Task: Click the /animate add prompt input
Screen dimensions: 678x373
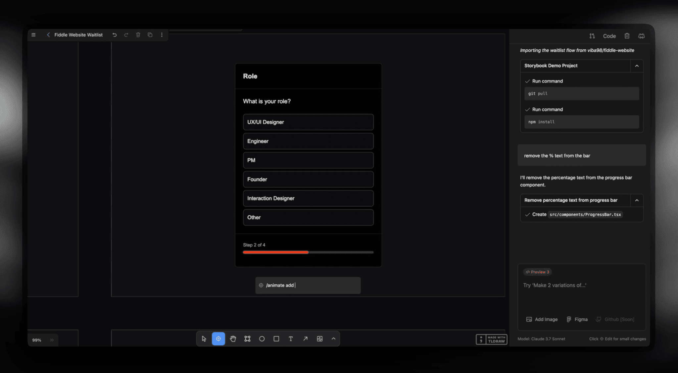Action: point(308,285)
